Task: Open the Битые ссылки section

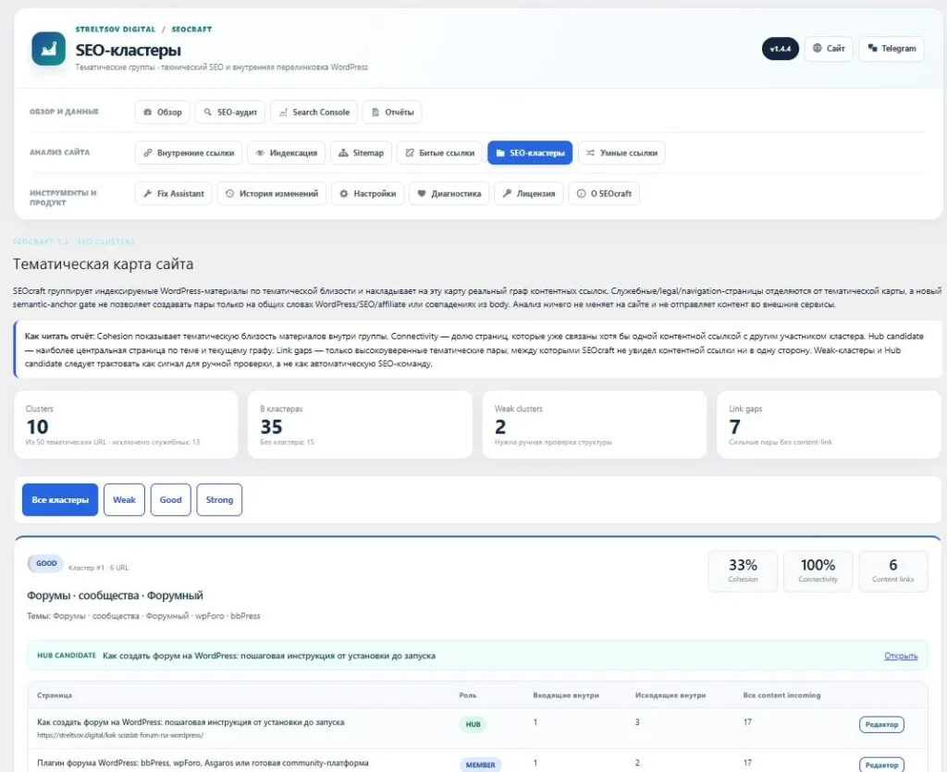Action: click(x=439, y=153)
